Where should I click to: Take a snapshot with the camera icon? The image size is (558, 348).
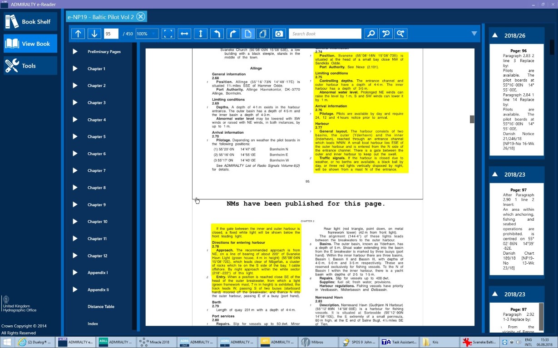click(279, 34)
